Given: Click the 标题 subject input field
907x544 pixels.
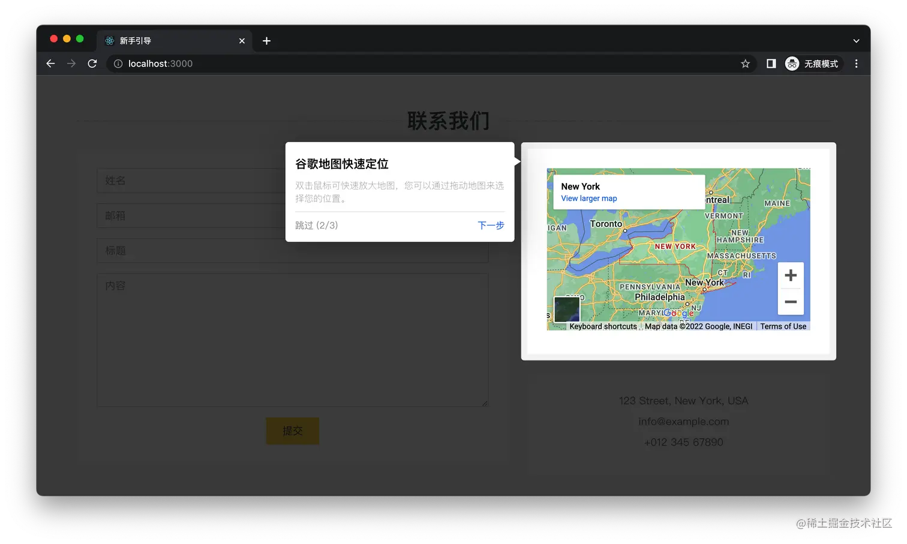Looking at the screenshot, I should pos(292,251).
